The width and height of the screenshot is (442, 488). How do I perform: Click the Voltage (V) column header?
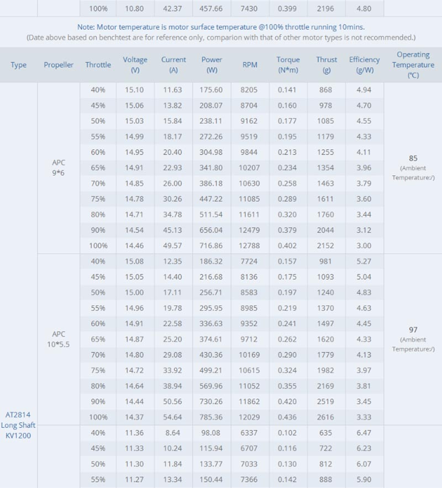click(x=135, y=65)
